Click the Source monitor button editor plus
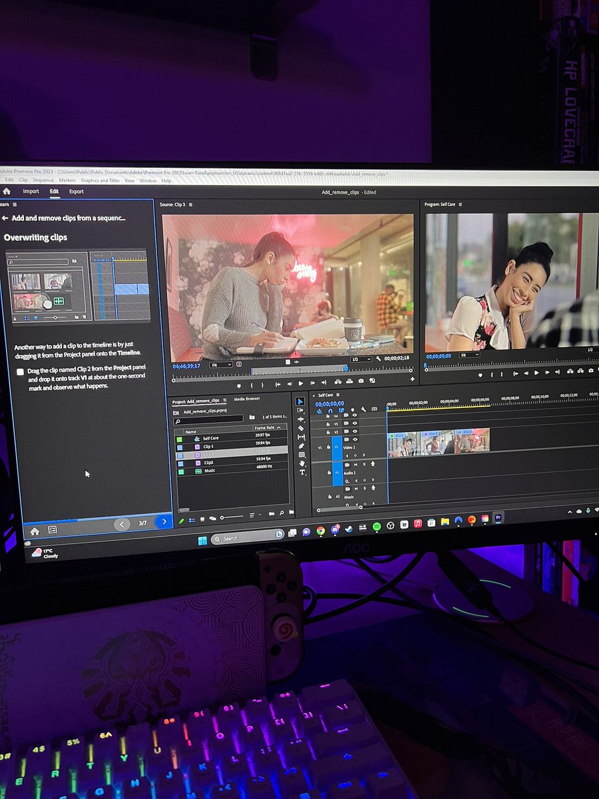 (413, 380)
